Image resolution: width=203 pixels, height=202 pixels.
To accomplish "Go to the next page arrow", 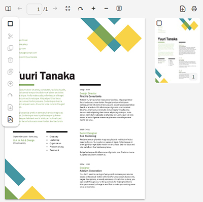I will pyautogui.click(x=55, y=8).
